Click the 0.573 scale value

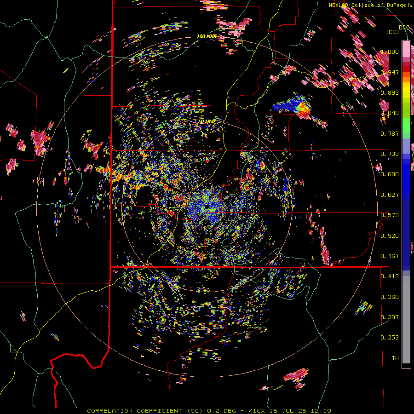[390, 215]
